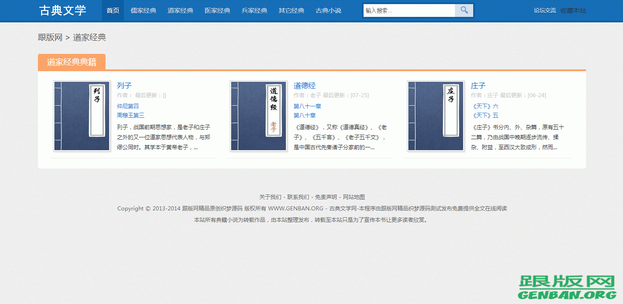Image resolution: width=623 pixels, height=304 pixels.
Task: Click inside the search input field
Action: tap(407, 10)
